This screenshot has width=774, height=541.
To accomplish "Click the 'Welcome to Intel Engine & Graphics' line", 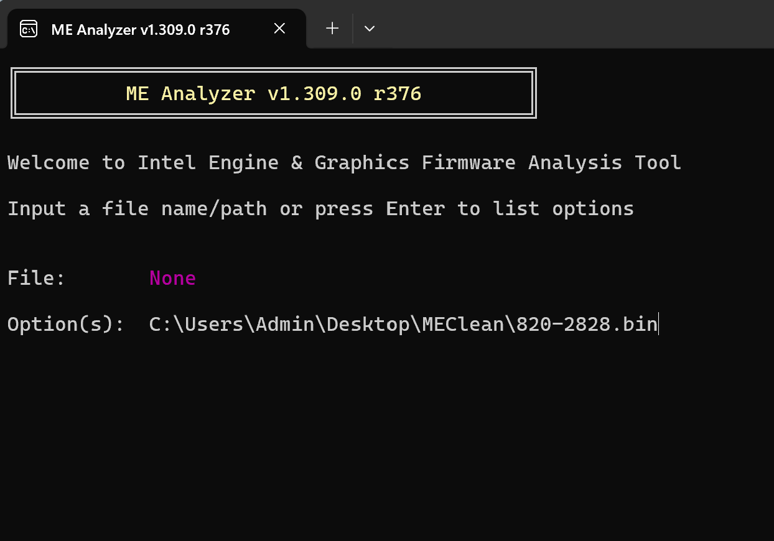I will coord(344,163).
